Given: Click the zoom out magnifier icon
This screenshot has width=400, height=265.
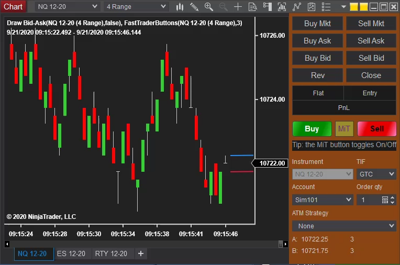Looking at the screenshot, I should tap(224, 7).
